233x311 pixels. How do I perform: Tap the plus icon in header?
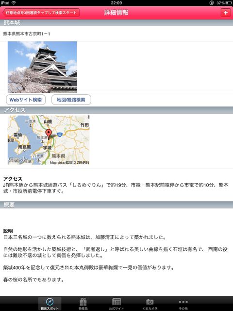click(x=225, y=13)
